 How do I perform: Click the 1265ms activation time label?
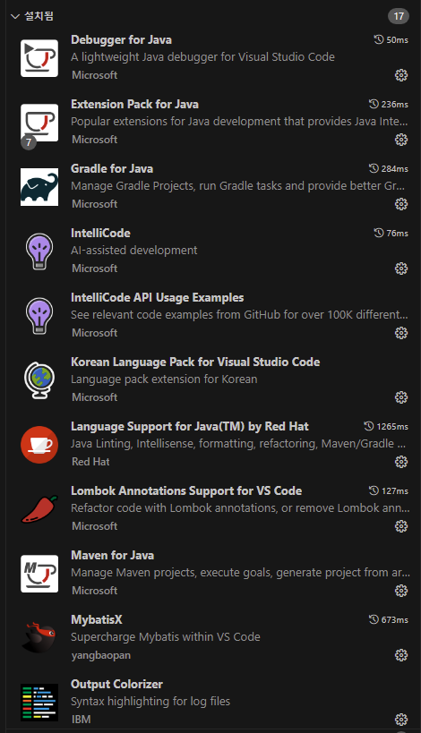386,426
